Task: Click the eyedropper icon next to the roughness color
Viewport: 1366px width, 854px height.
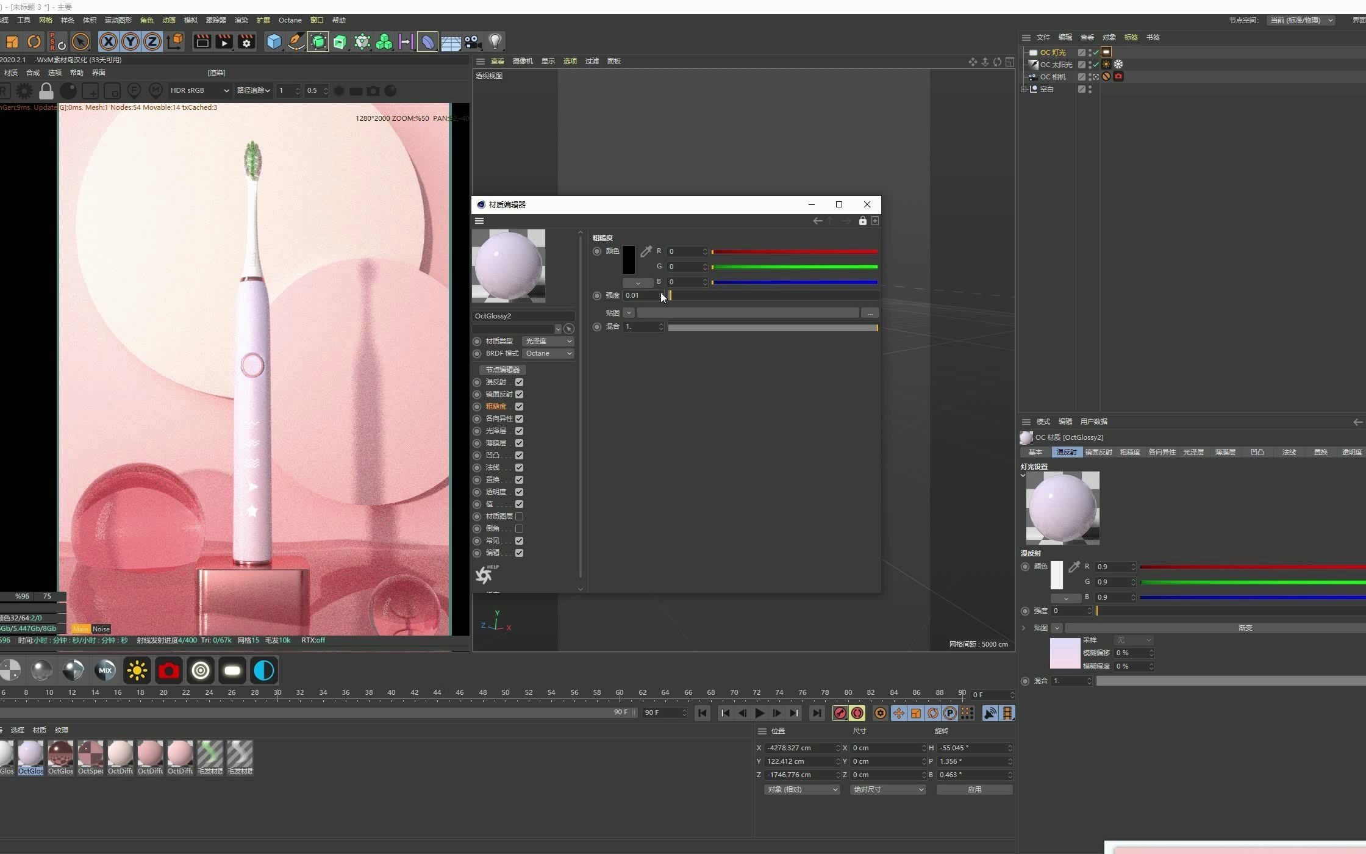Action: point(646,251)
